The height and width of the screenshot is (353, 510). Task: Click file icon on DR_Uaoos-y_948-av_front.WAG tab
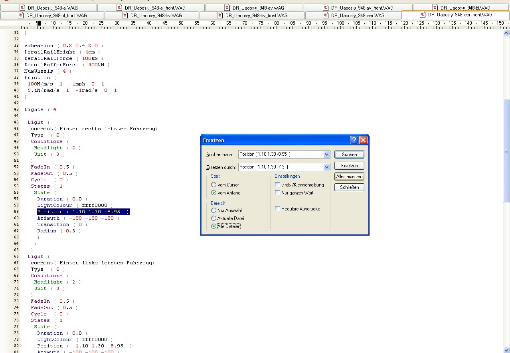click(x=326, y=8)
